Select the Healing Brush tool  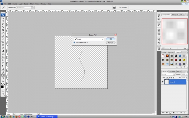pos(3,37)
